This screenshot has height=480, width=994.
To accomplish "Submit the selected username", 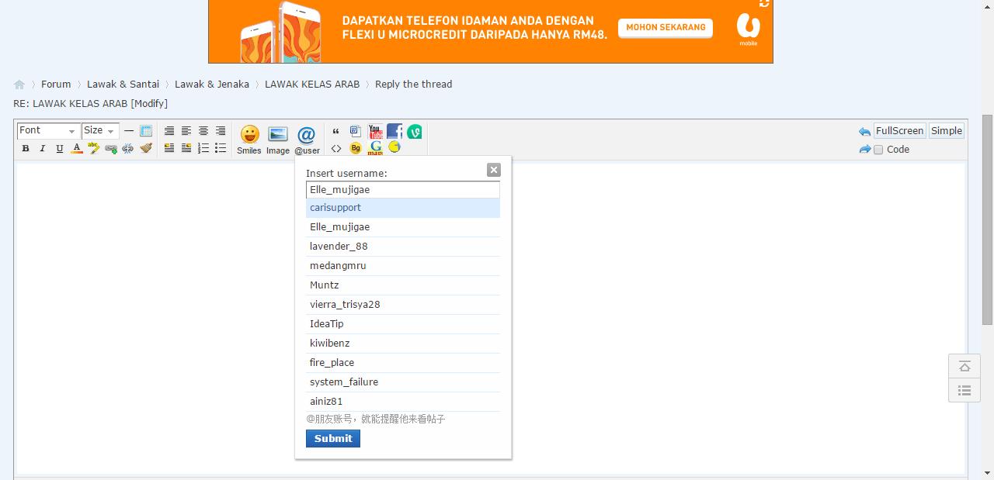I will pos(333,438).
